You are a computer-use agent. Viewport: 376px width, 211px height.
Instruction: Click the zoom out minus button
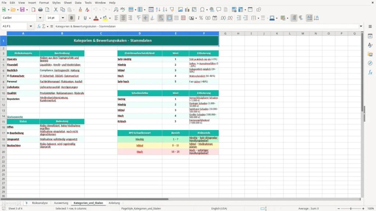pyautogui.click(x=339, y=208)
